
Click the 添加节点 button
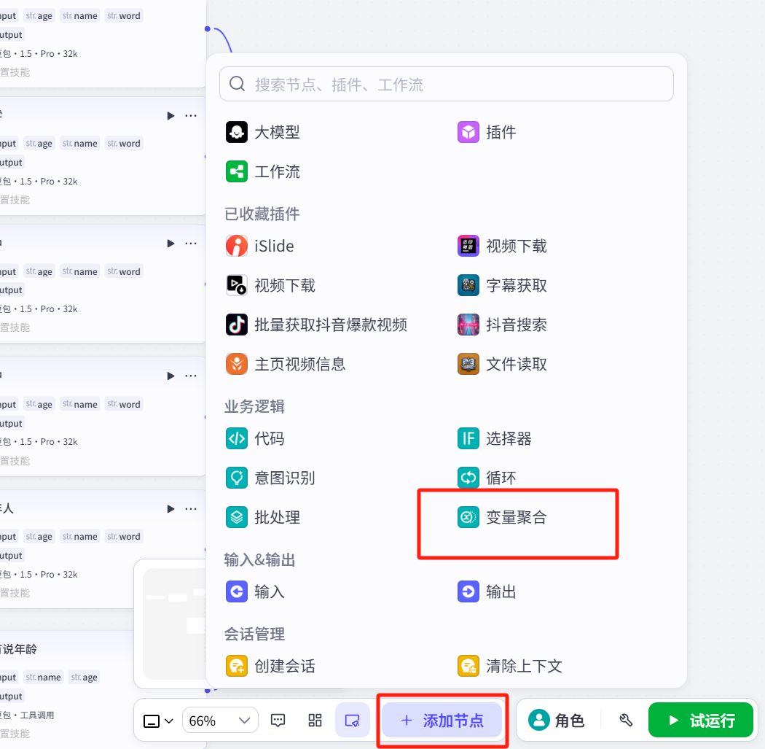point(442,721)
